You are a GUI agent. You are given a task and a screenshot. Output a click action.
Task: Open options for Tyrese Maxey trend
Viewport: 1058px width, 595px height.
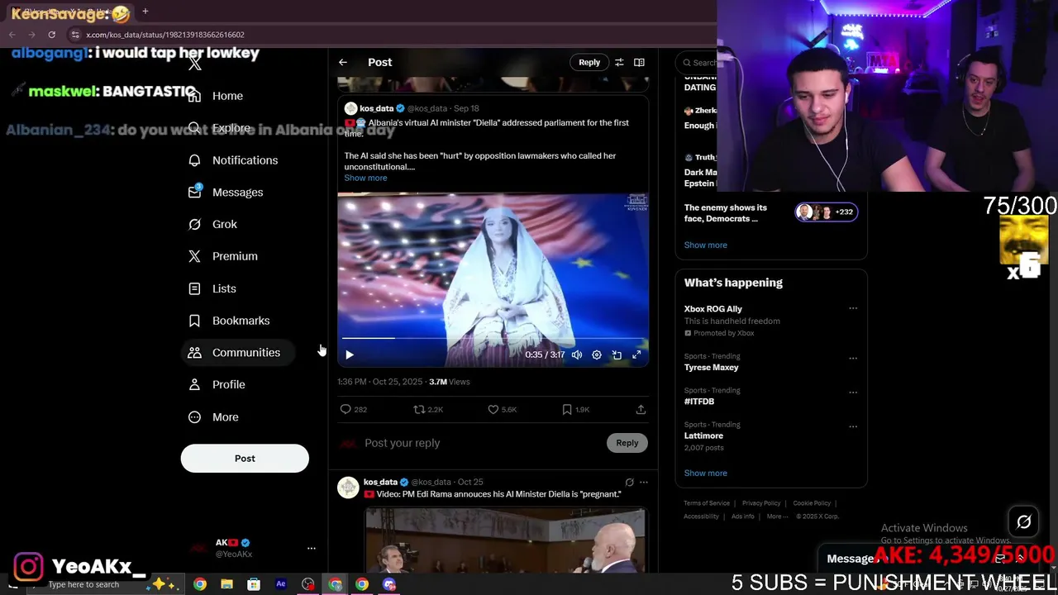pyautogui.click(x=853, y=358)
